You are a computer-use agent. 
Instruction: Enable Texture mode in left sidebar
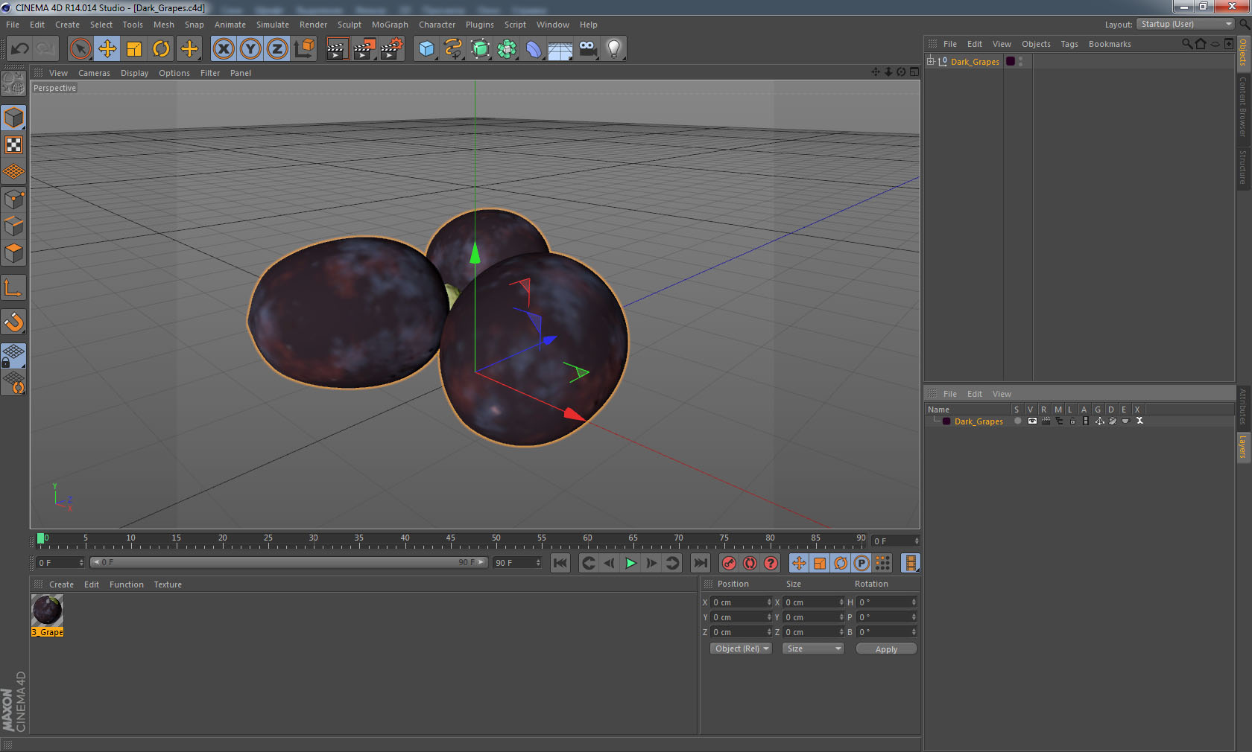14,145
